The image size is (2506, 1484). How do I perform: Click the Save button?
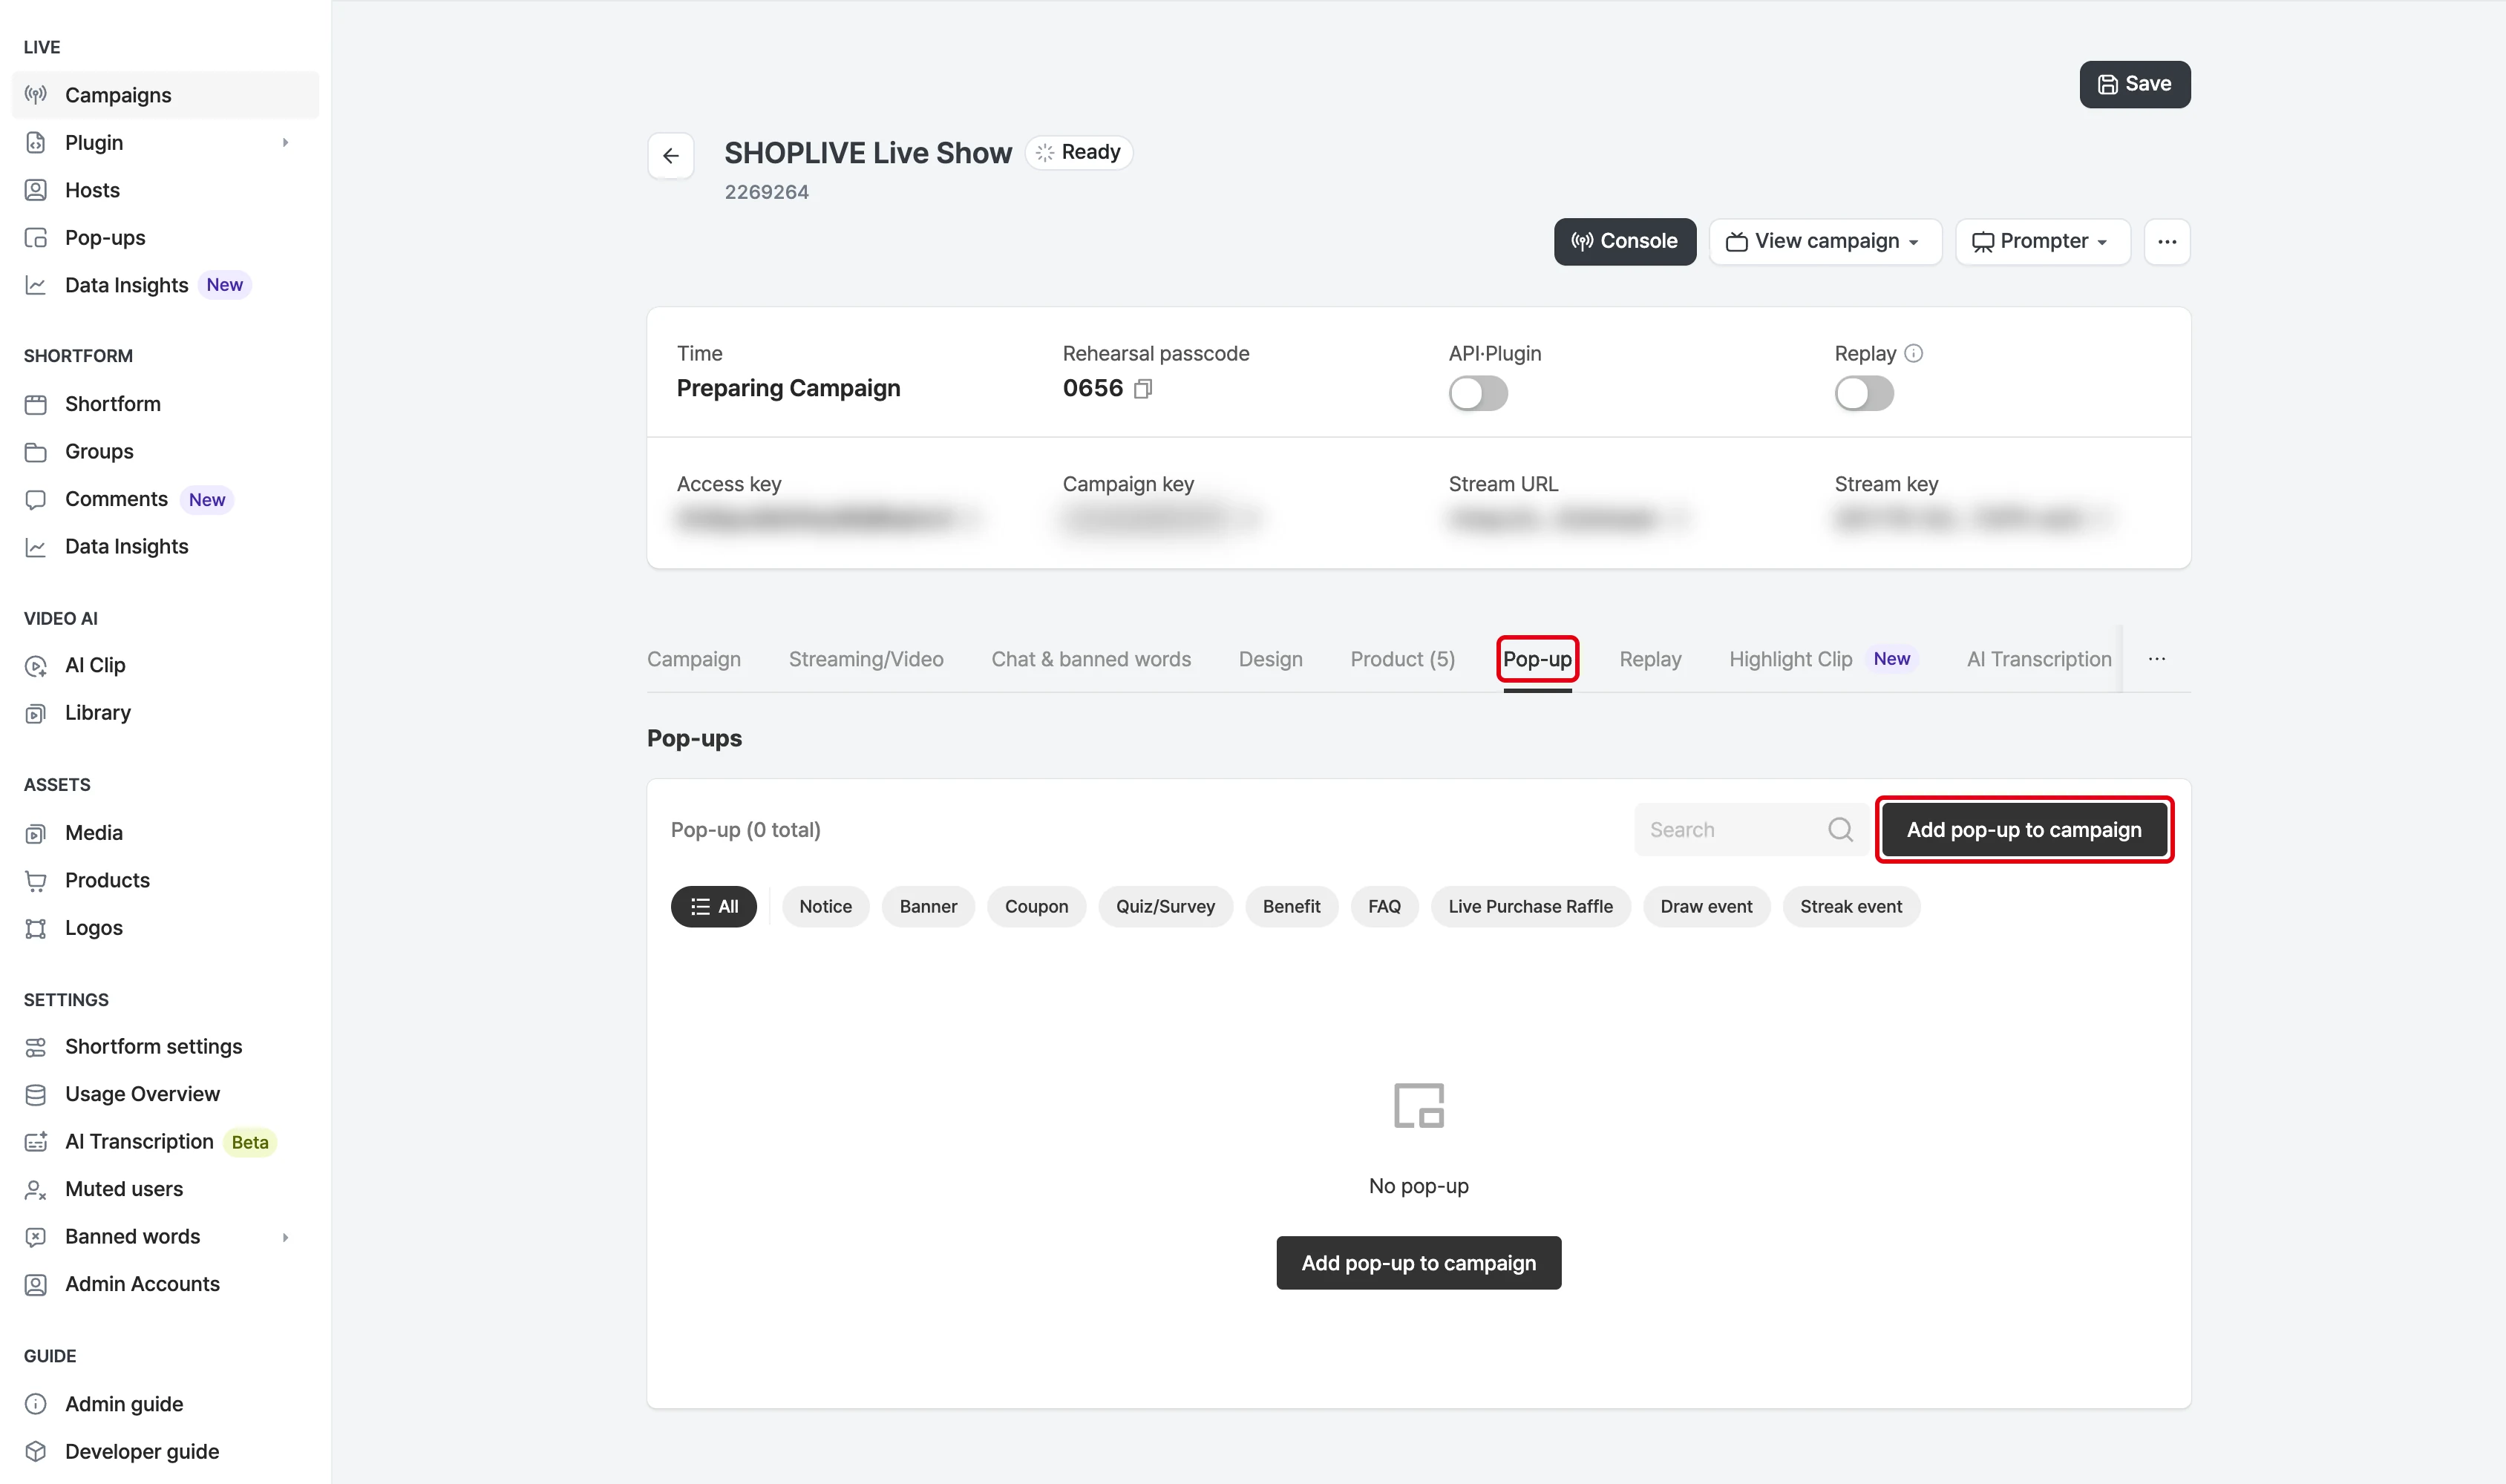[2135, 84]
